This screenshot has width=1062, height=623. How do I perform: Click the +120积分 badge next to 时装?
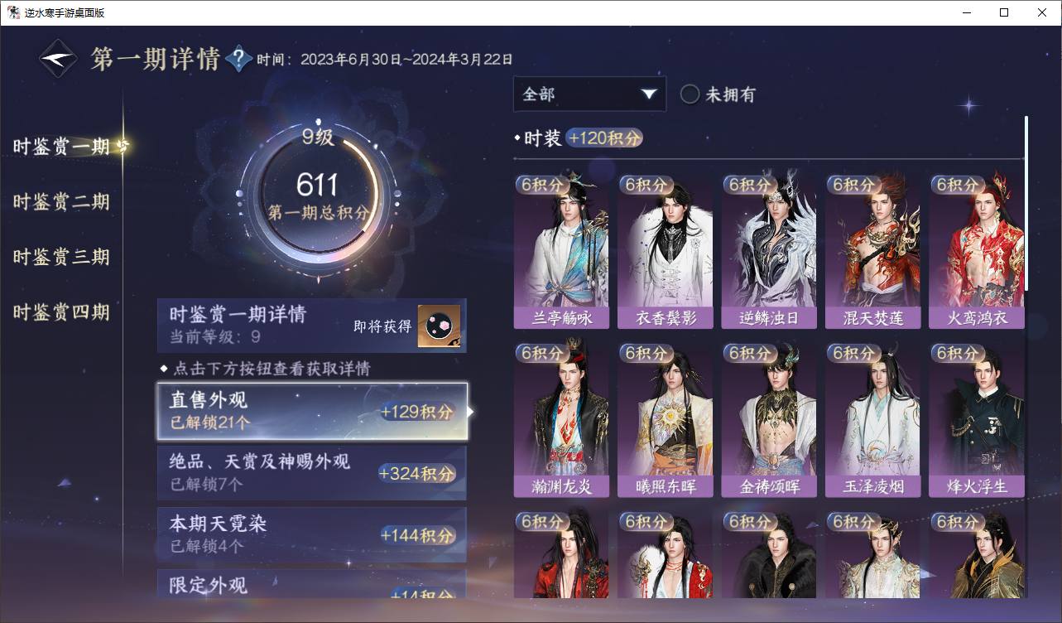tap(605, 138)
